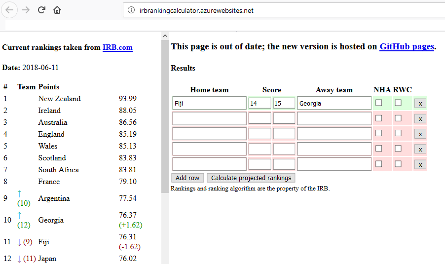Check the NHA box in the third row
The image size is (445, 264).
point(378,133)
